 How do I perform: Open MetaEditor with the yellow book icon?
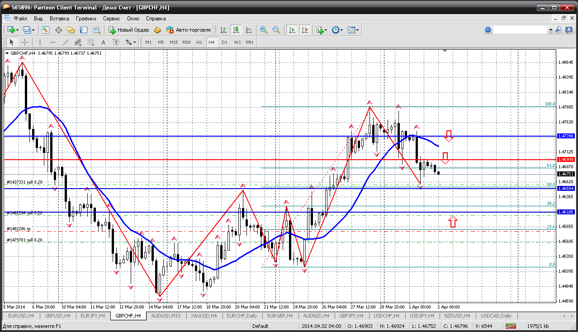[x=157, y=30]
